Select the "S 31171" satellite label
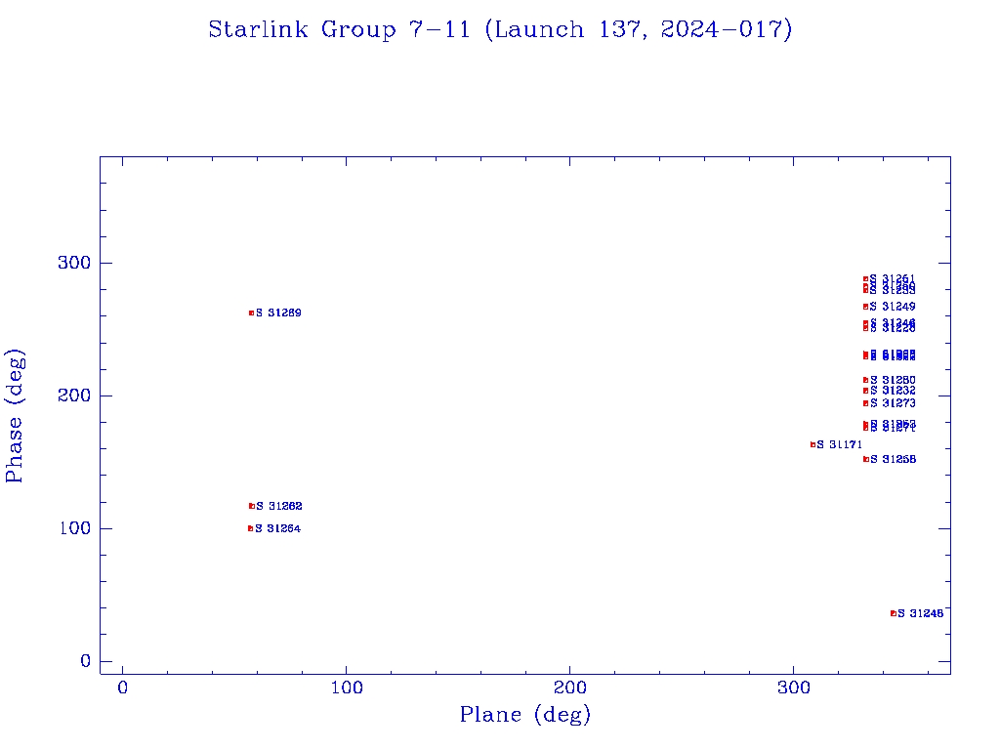This screenshot has height=750, width=1000. tap(839, 444)
